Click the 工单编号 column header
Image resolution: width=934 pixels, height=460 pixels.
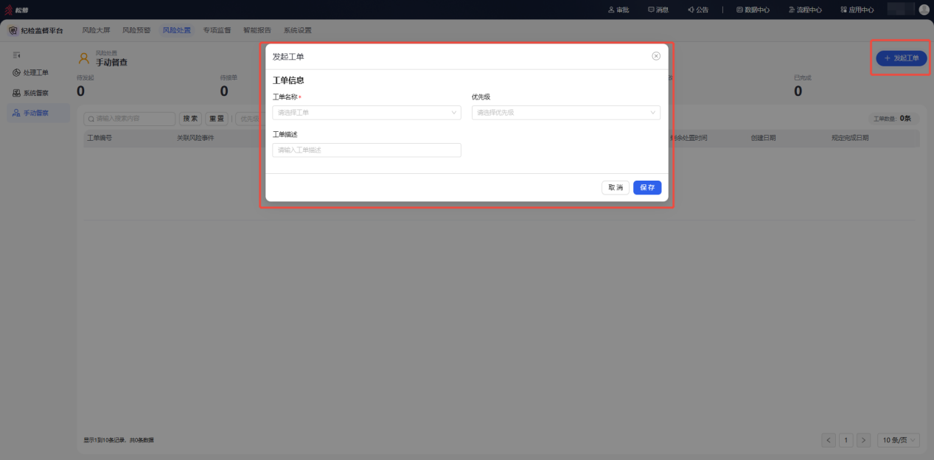(100, 138)
